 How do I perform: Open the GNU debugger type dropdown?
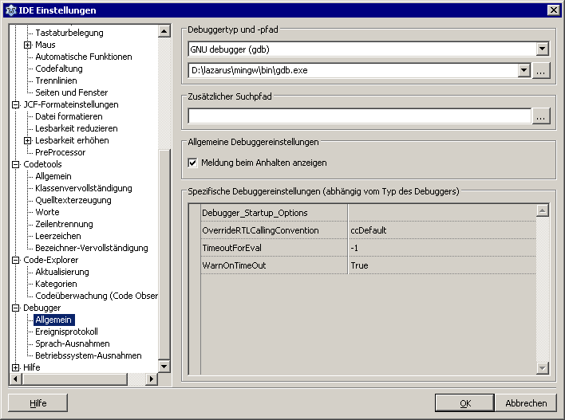pyautogui.click(x=543, y=49)
